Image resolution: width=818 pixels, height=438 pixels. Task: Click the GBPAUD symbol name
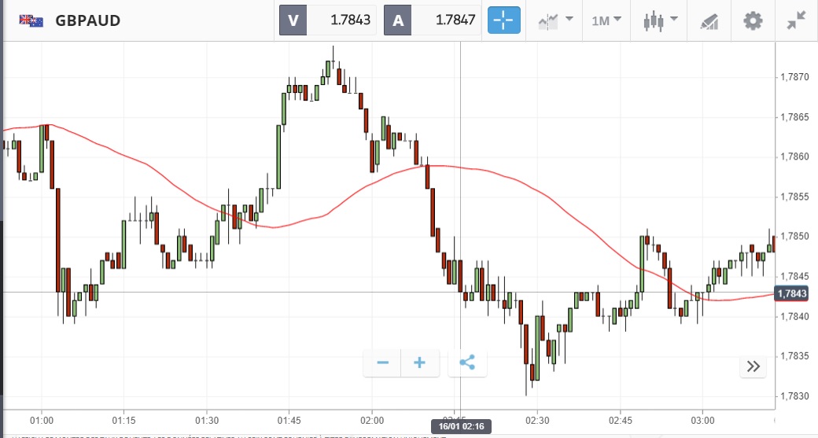pos(88,20)
